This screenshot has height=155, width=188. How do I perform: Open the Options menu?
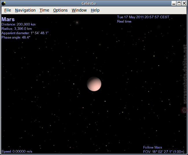click(x=60, y=10)
